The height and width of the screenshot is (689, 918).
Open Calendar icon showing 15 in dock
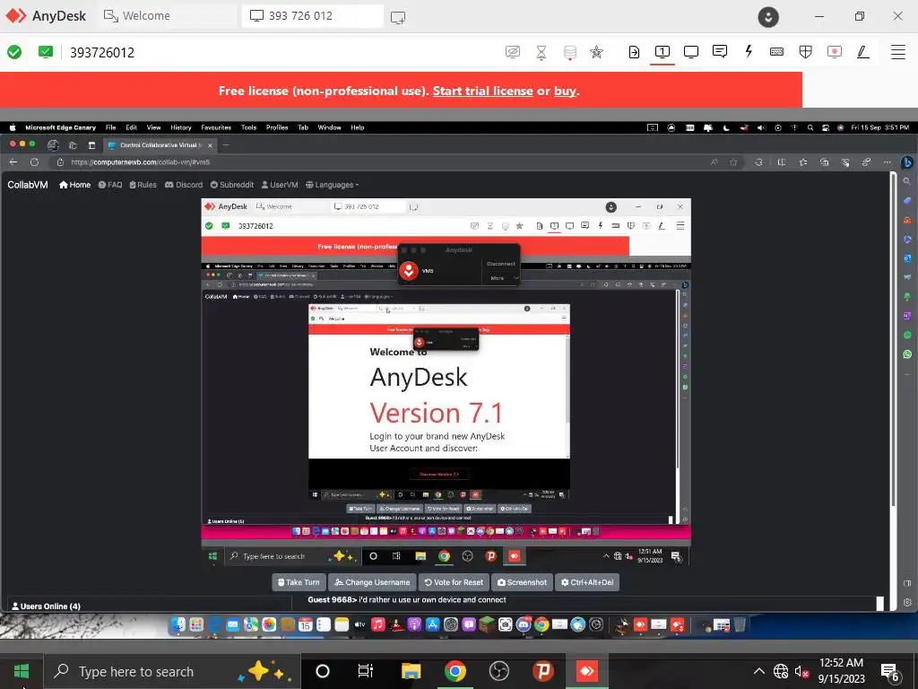tap(306, 625)
